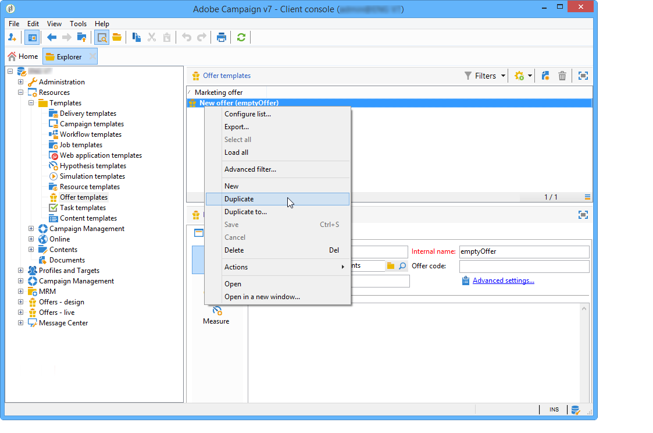Image resolution: width=653 pixels, height=433 pixels.
Task: Open the Advanced settings link
Action: [503, 281]
